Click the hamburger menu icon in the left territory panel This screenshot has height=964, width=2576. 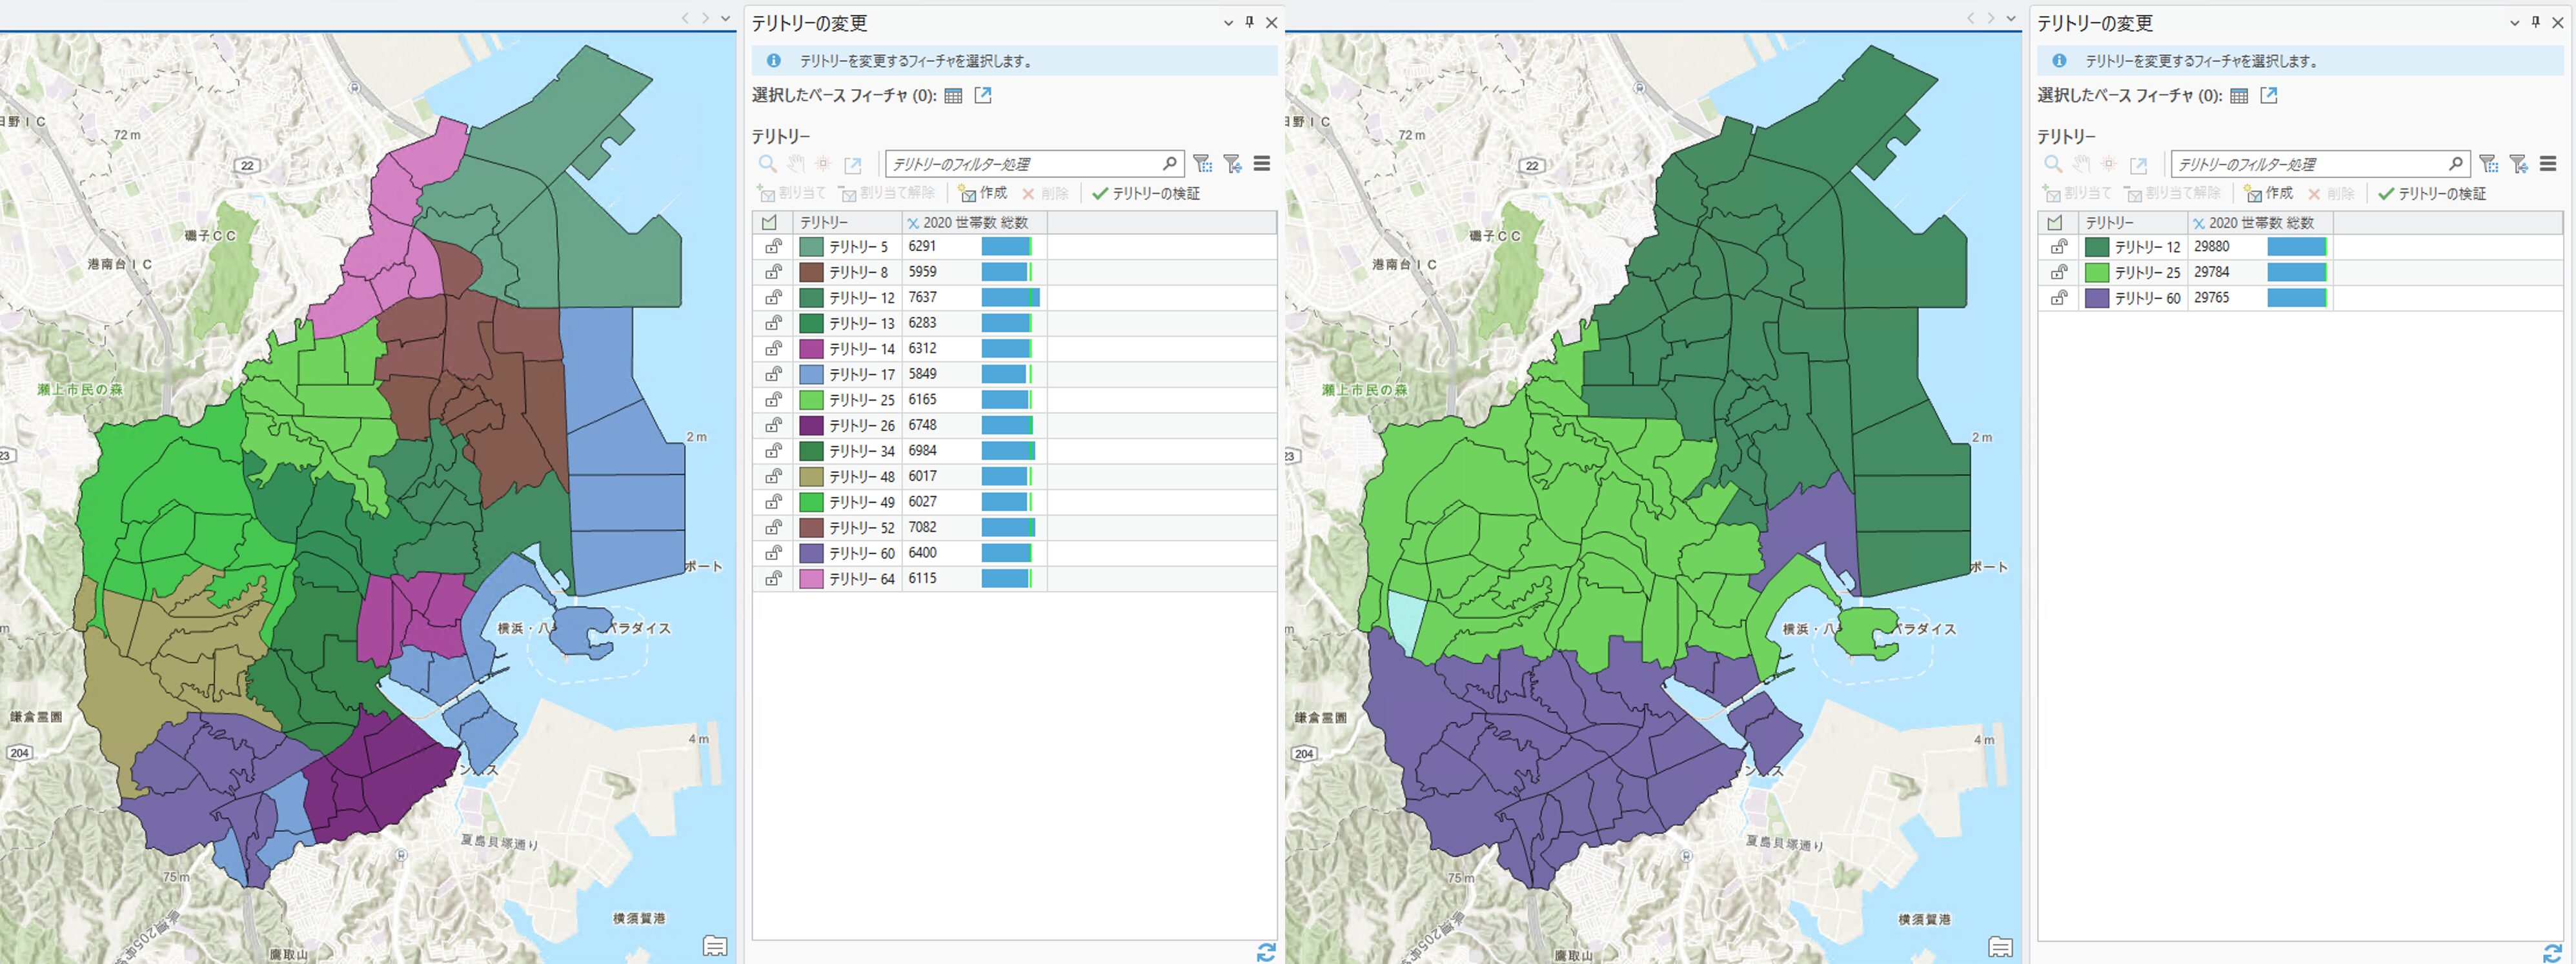coord(1262,163)
